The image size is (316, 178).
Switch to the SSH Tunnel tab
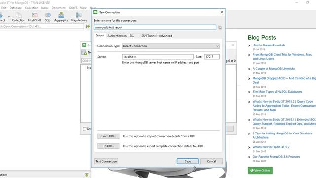[149, 36]
